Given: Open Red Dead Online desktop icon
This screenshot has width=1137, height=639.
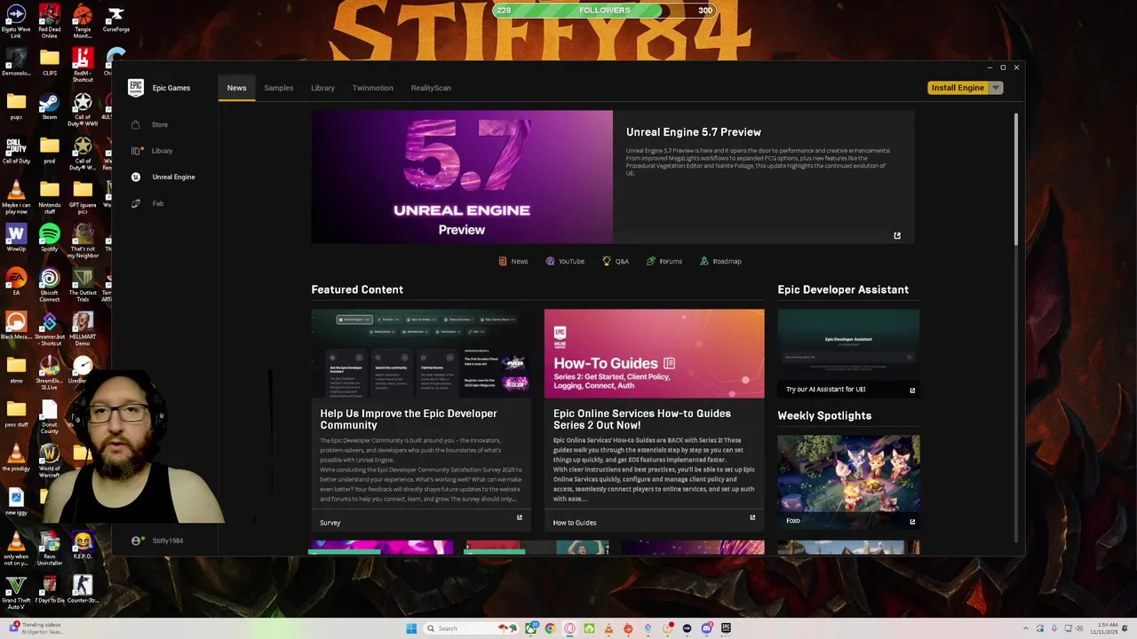Looking at the screenshot, I should coord(49,21).
